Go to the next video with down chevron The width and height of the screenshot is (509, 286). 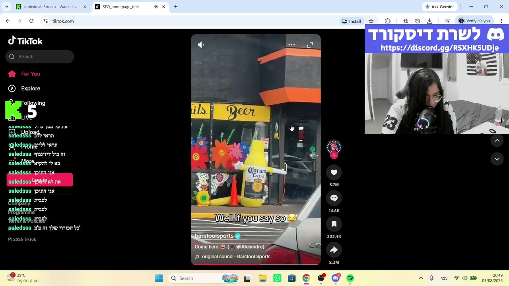(497, 159)
